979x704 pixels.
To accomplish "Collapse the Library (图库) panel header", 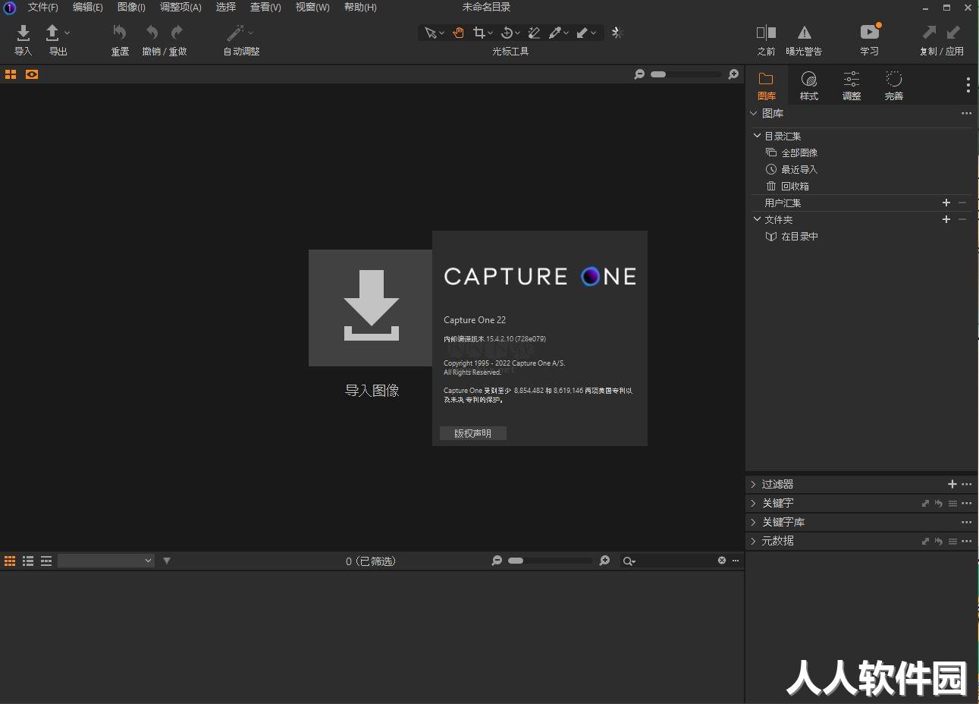I will (754, 113).
